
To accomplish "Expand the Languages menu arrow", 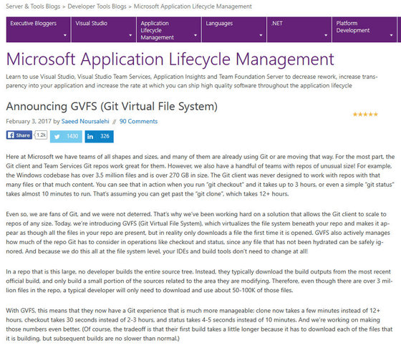I will [x=261, y=35].
